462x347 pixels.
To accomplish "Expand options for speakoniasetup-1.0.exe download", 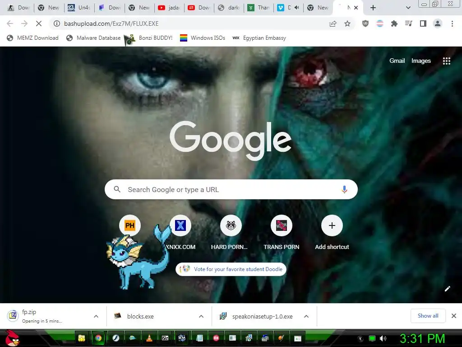I will (306, 316).
